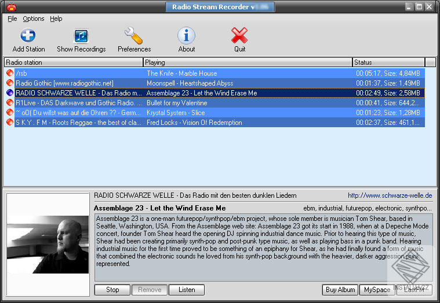Screen dimensions: 440x303
Task: Select the R1Live Darkwave und Gothic Radio row
Action: (220, 103)
